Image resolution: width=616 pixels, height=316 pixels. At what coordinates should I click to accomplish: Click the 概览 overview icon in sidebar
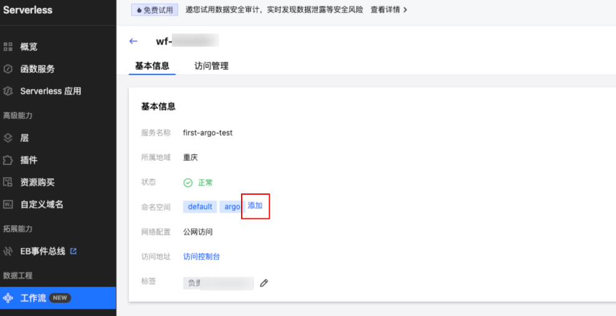click(8, 47)
